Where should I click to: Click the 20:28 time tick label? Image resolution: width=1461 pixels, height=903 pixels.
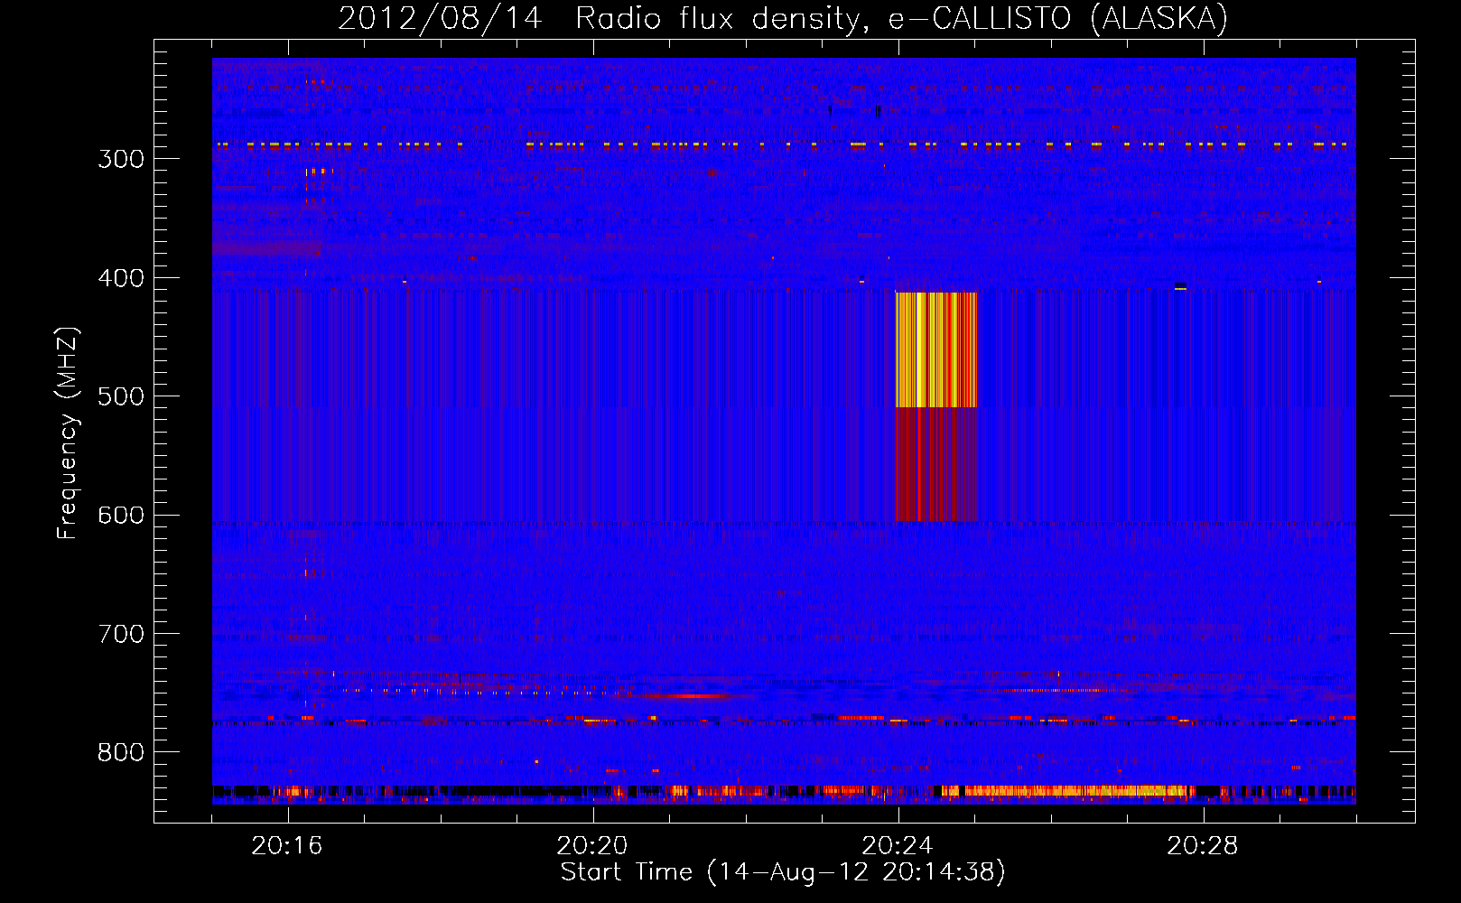[1203, 846]
